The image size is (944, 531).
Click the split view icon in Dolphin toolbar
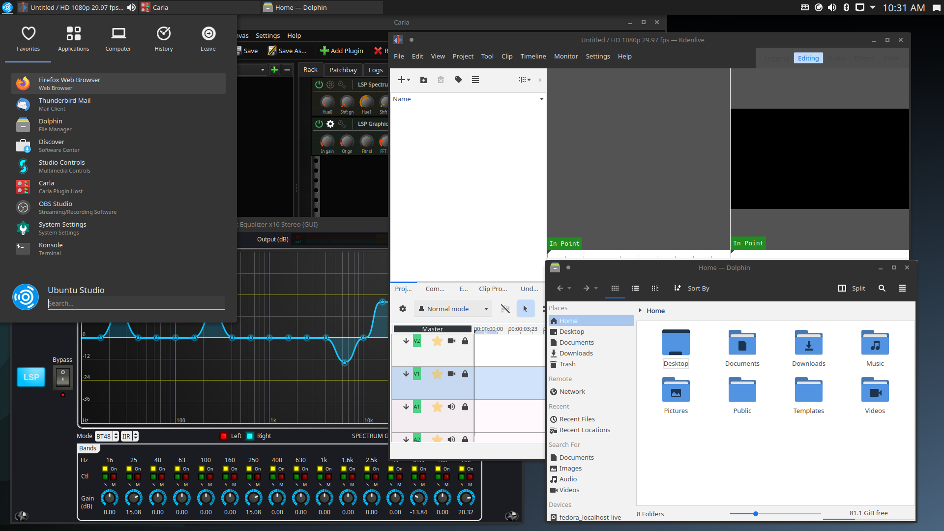[842, 288]
